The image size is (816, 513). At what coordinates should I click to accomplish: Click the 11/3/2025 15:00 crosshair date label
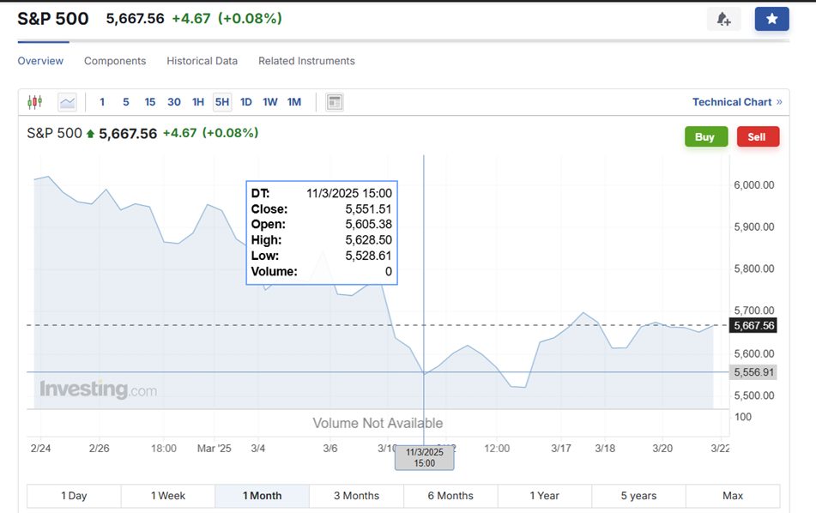click(425, 458)
